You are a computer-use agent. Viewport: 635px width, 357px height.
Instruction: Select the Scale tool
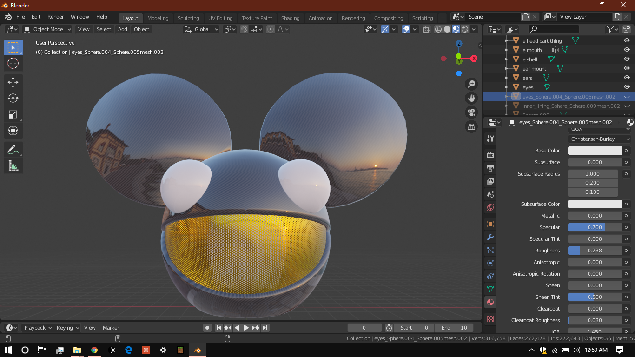13,114
